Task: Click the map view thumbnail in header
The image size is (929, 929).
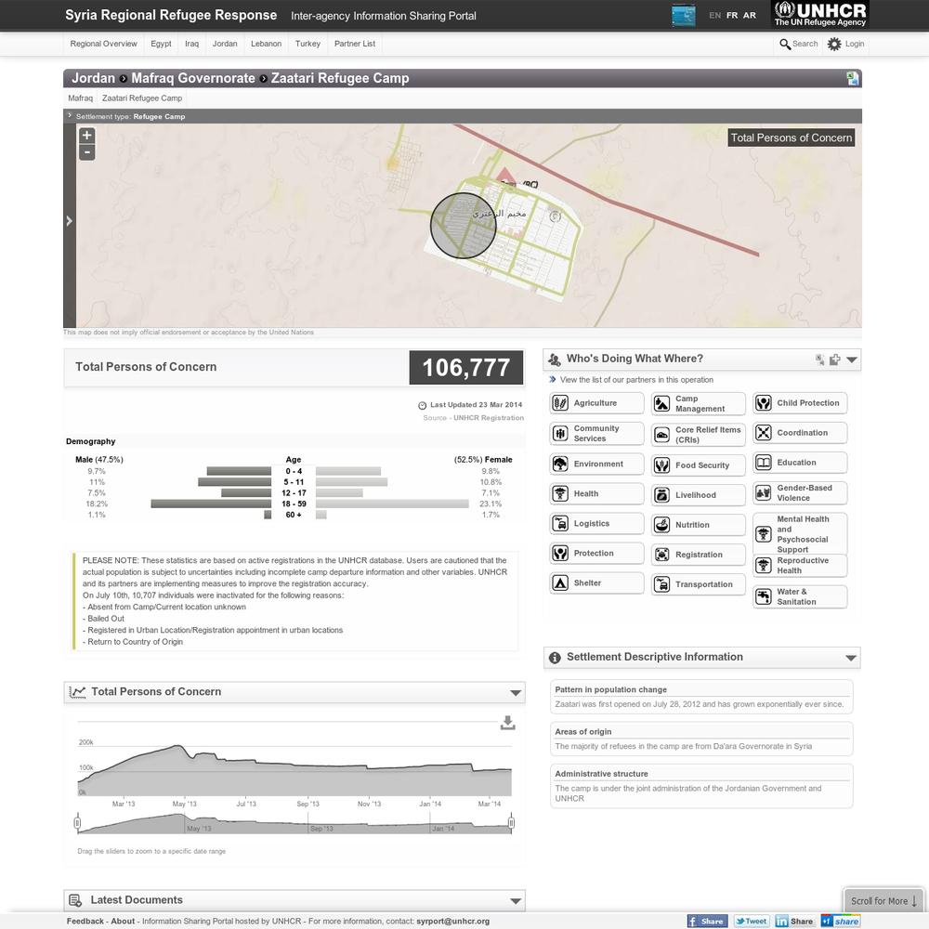Action: click(x=684, y=15)
